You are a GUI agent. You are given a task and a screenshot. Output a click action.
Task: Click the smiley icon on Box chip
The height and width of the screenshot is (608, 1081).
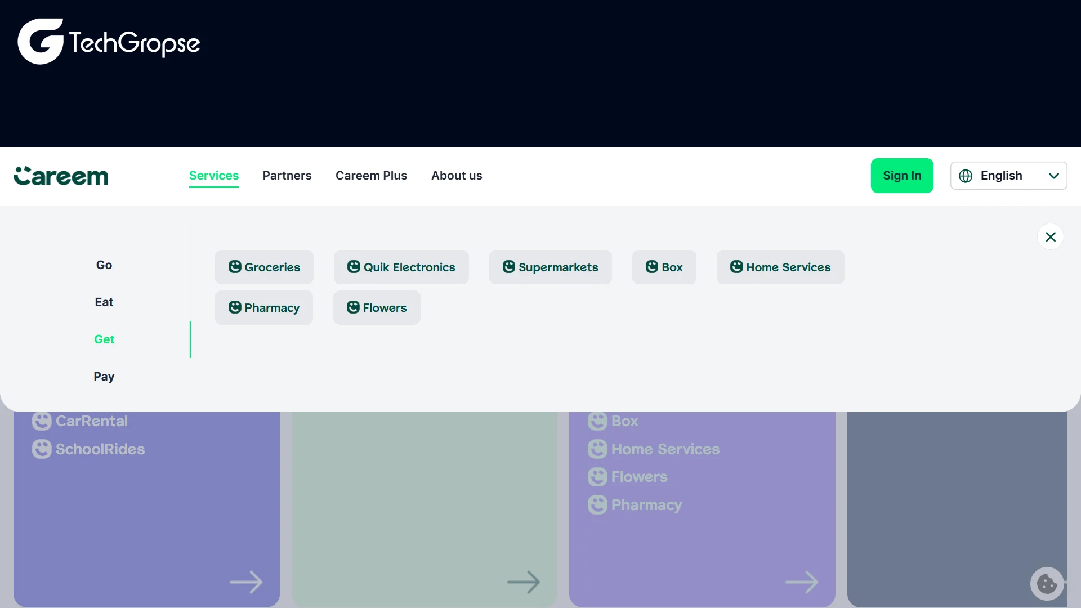click(652, 267)
